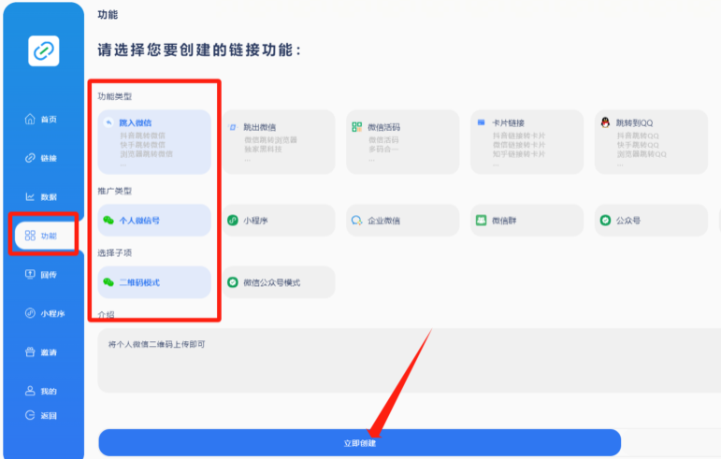Click the 推广类型 section label
This screenshot has width=721, height=459.
114,191
